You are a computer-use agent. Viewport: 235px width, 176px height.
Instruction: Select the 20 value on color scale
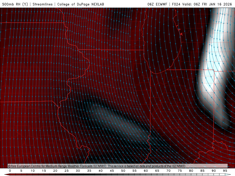click(x=55, y=171)
